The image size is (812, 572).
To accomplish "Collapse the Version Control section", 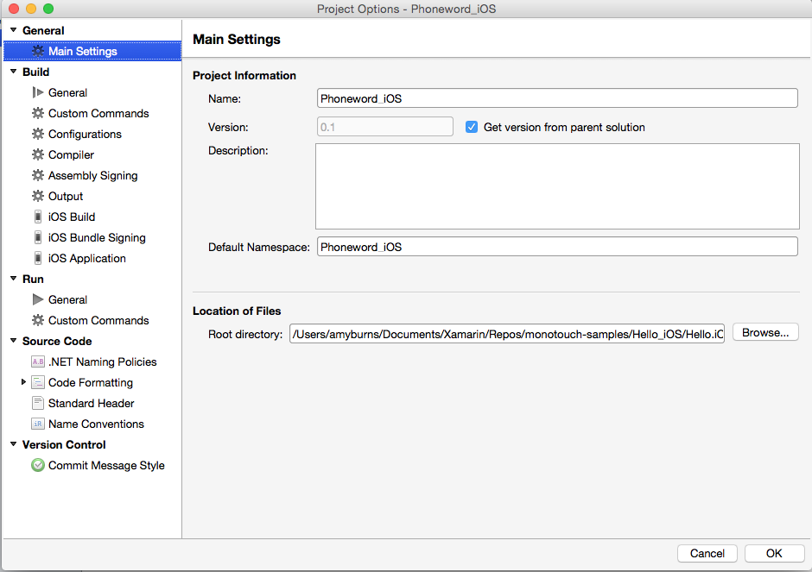I will (13, 444).
